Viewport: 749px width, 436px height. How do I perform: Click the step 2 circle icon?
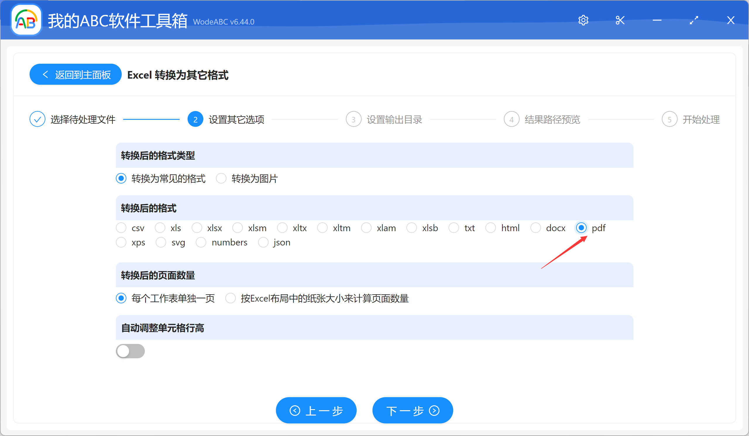195,119
